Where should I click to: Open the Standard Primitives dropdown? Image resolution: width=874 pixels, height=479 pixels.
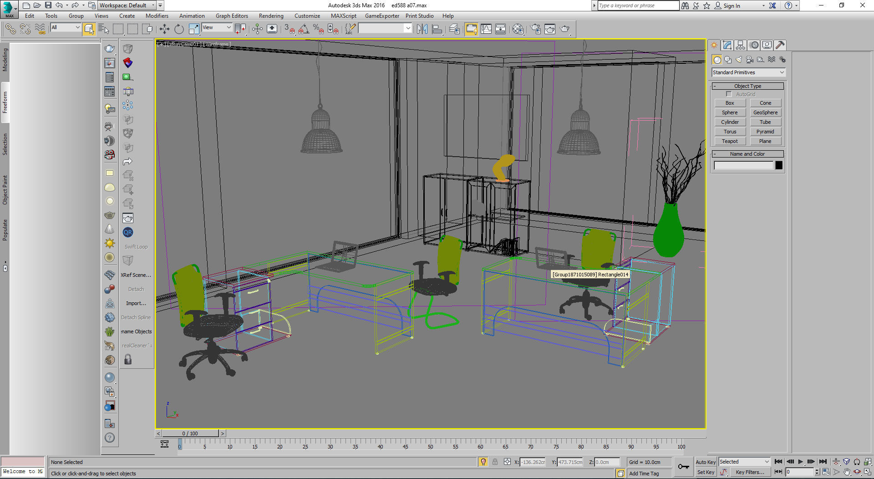(x=748, y=72)
